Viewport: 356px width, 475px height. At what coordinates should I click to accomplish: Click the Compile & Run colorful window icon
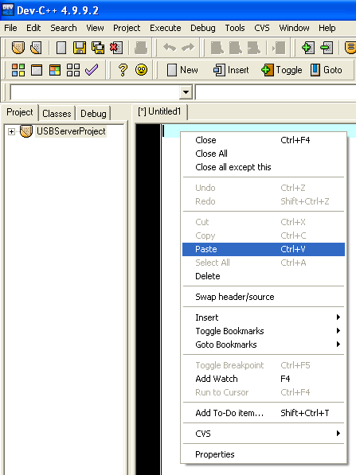click(x=55, y=70)
